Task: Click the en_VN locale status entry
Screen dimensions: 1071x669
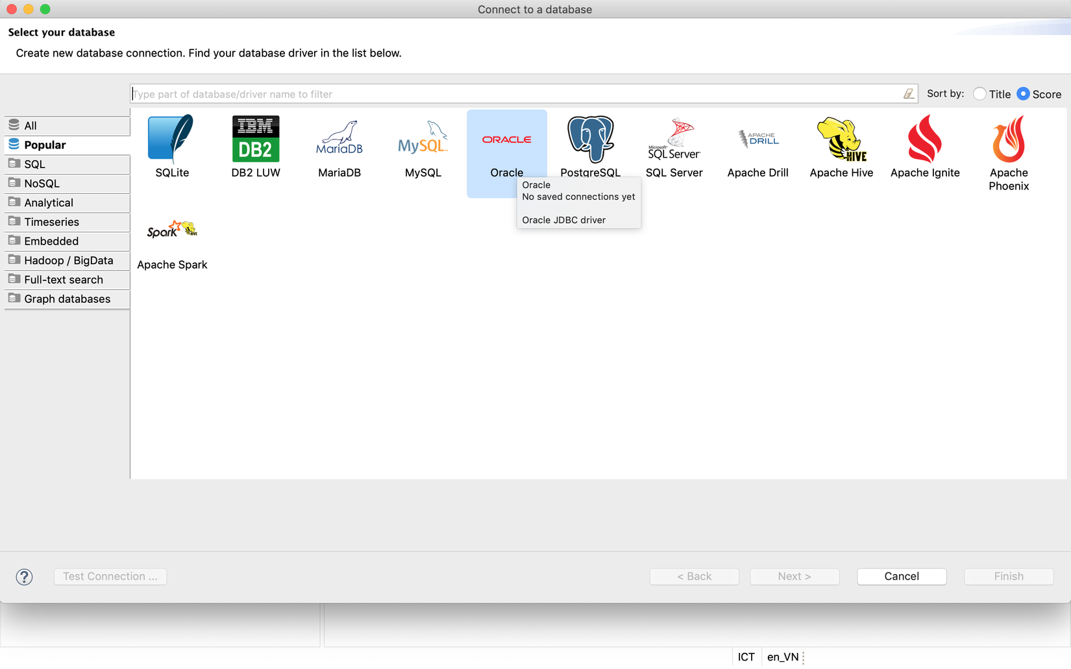Action: [783, 657]
